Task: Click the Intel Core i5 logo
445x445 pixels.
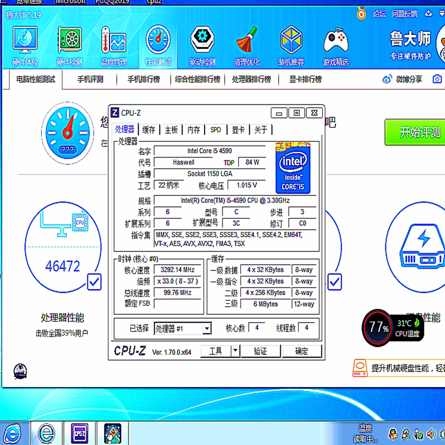Action: [293, 168]
